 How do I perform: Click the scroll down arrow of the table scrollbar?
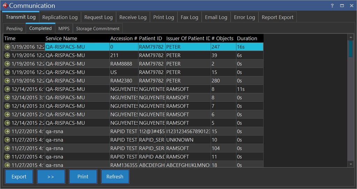(351, 164)
